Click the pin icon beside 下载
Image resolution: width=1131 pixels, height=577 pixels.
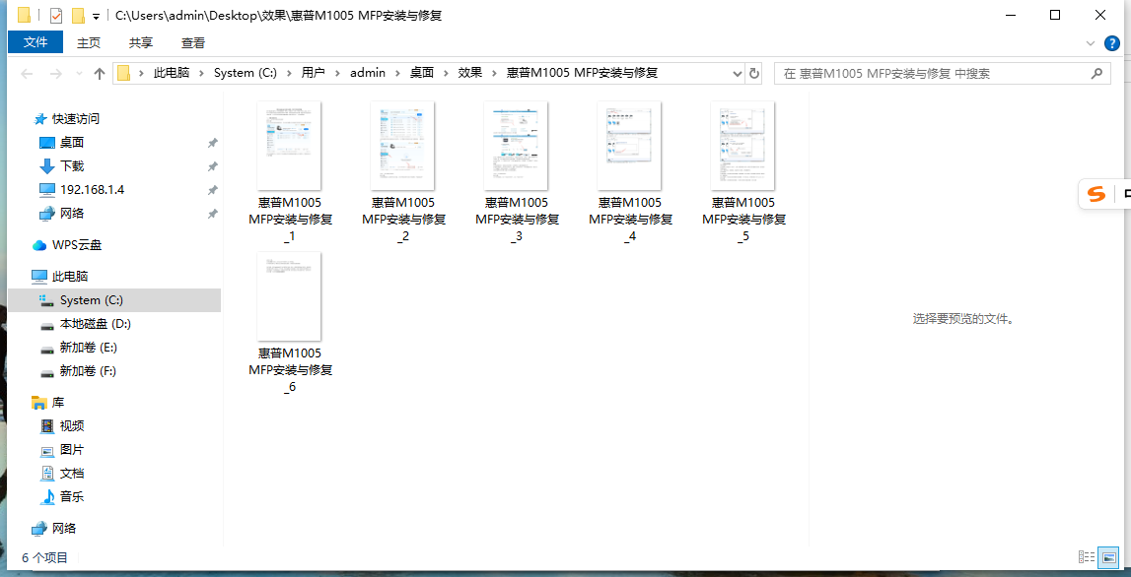212,167
